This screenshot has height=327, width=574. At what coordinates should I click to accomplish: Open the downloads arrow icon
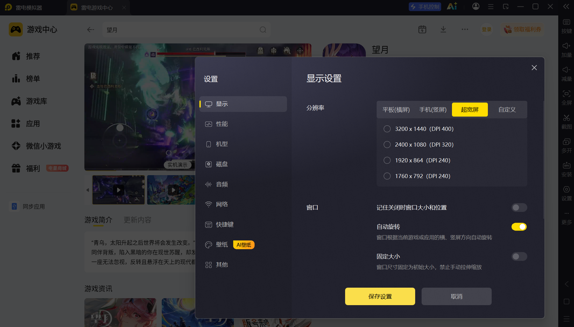point(443,29)
